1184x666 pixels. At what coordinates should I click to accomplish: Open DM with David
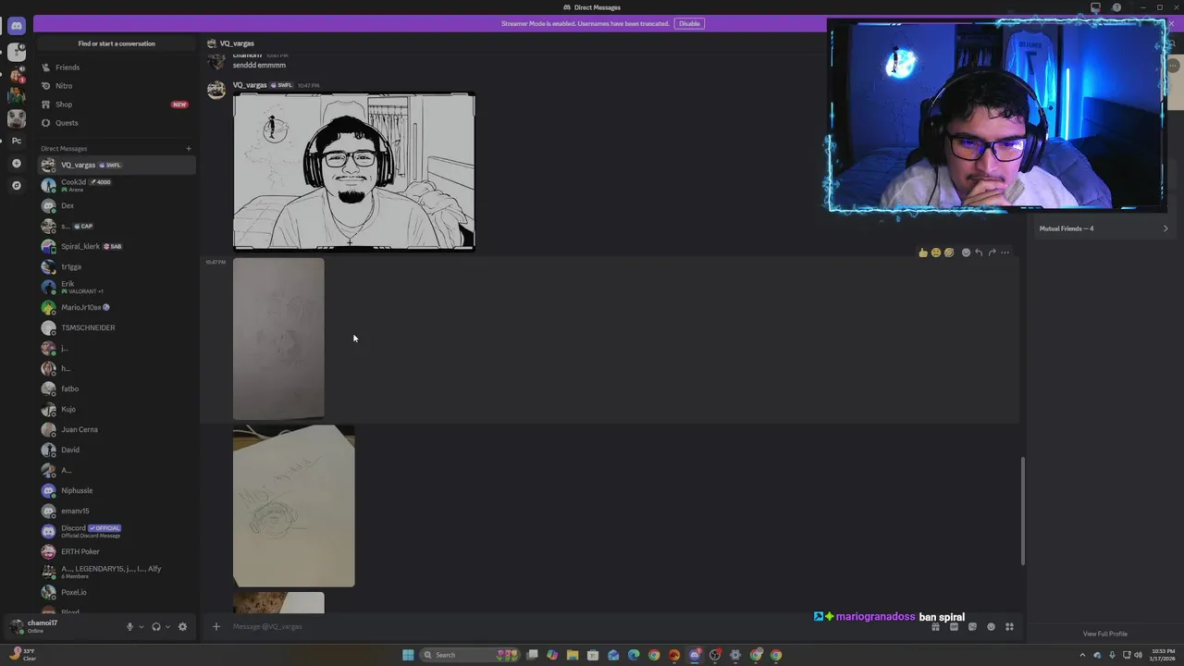117,450
